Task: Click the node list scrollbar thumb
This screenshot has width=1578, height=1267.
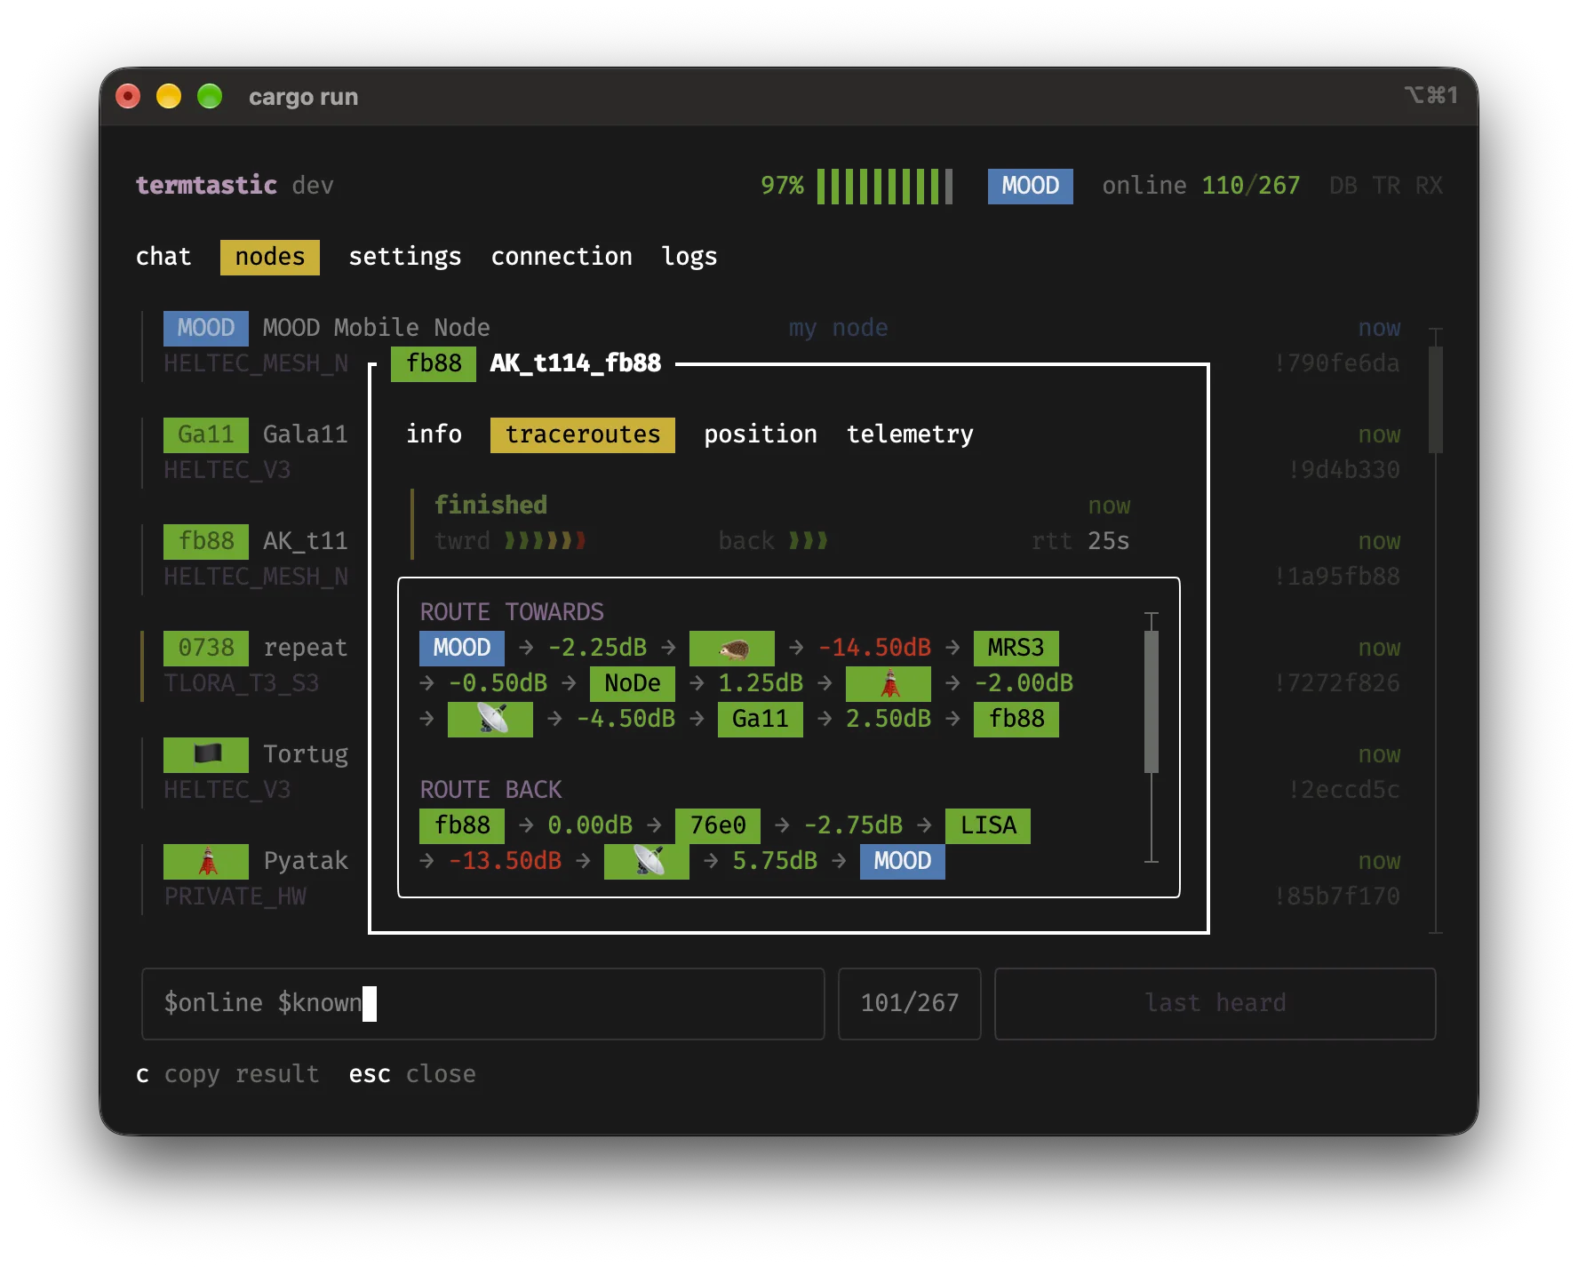Action: click(1435, 399)
